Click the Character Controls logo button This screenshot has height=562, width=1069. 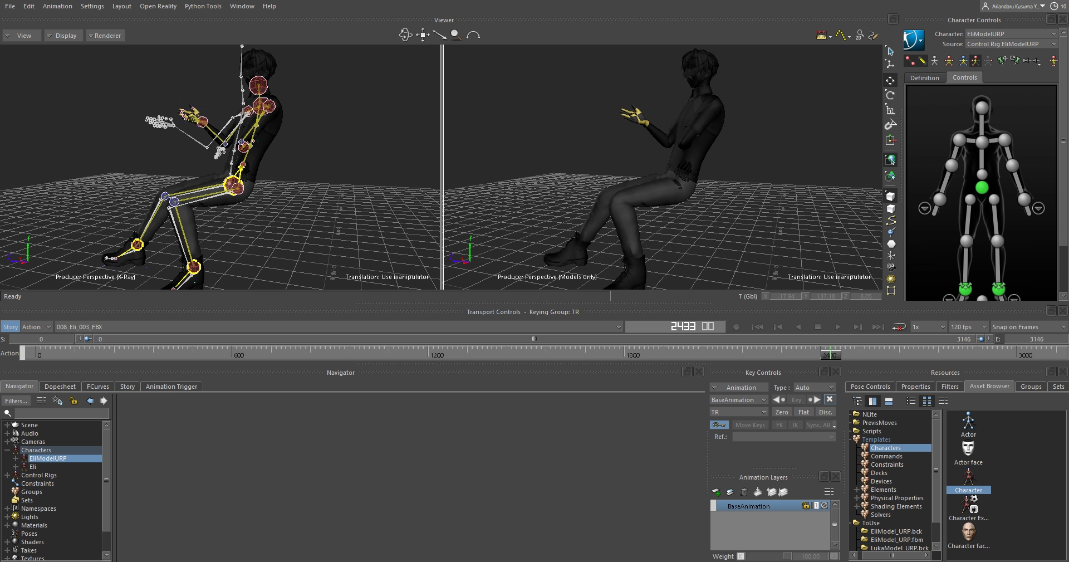(x=914, y=40)
